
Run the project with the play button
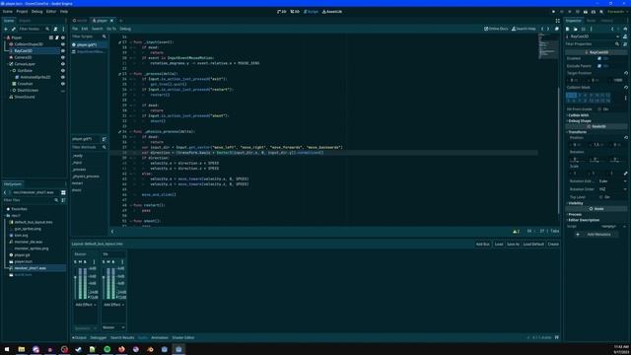coord(554,12)
